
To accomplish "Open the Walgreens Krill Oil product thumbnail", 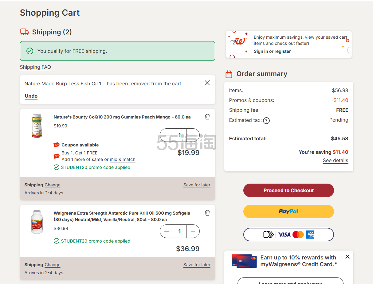I will (x=37, y=222).
